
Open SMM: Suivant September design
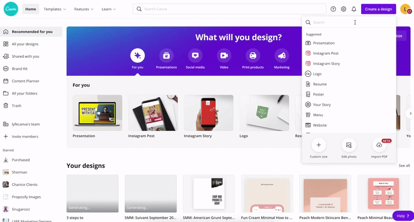pos(151,194)
